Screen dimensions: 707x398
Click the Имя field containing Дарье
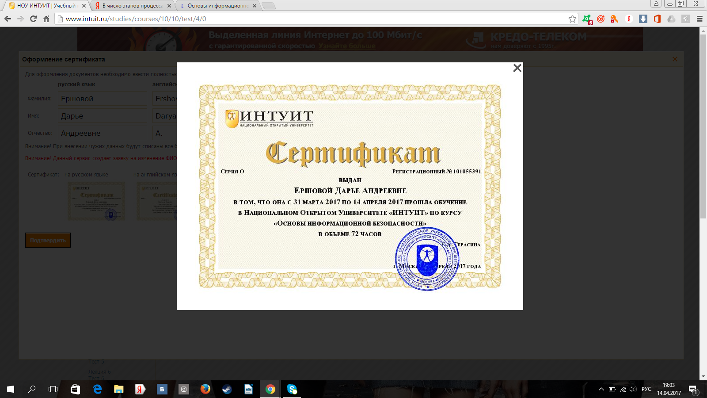[103, 116]
